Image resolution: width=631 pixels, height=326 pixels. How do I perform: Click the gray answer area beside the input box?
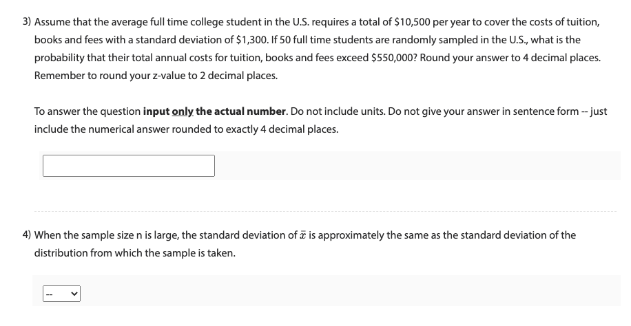(x=417, y=166)
